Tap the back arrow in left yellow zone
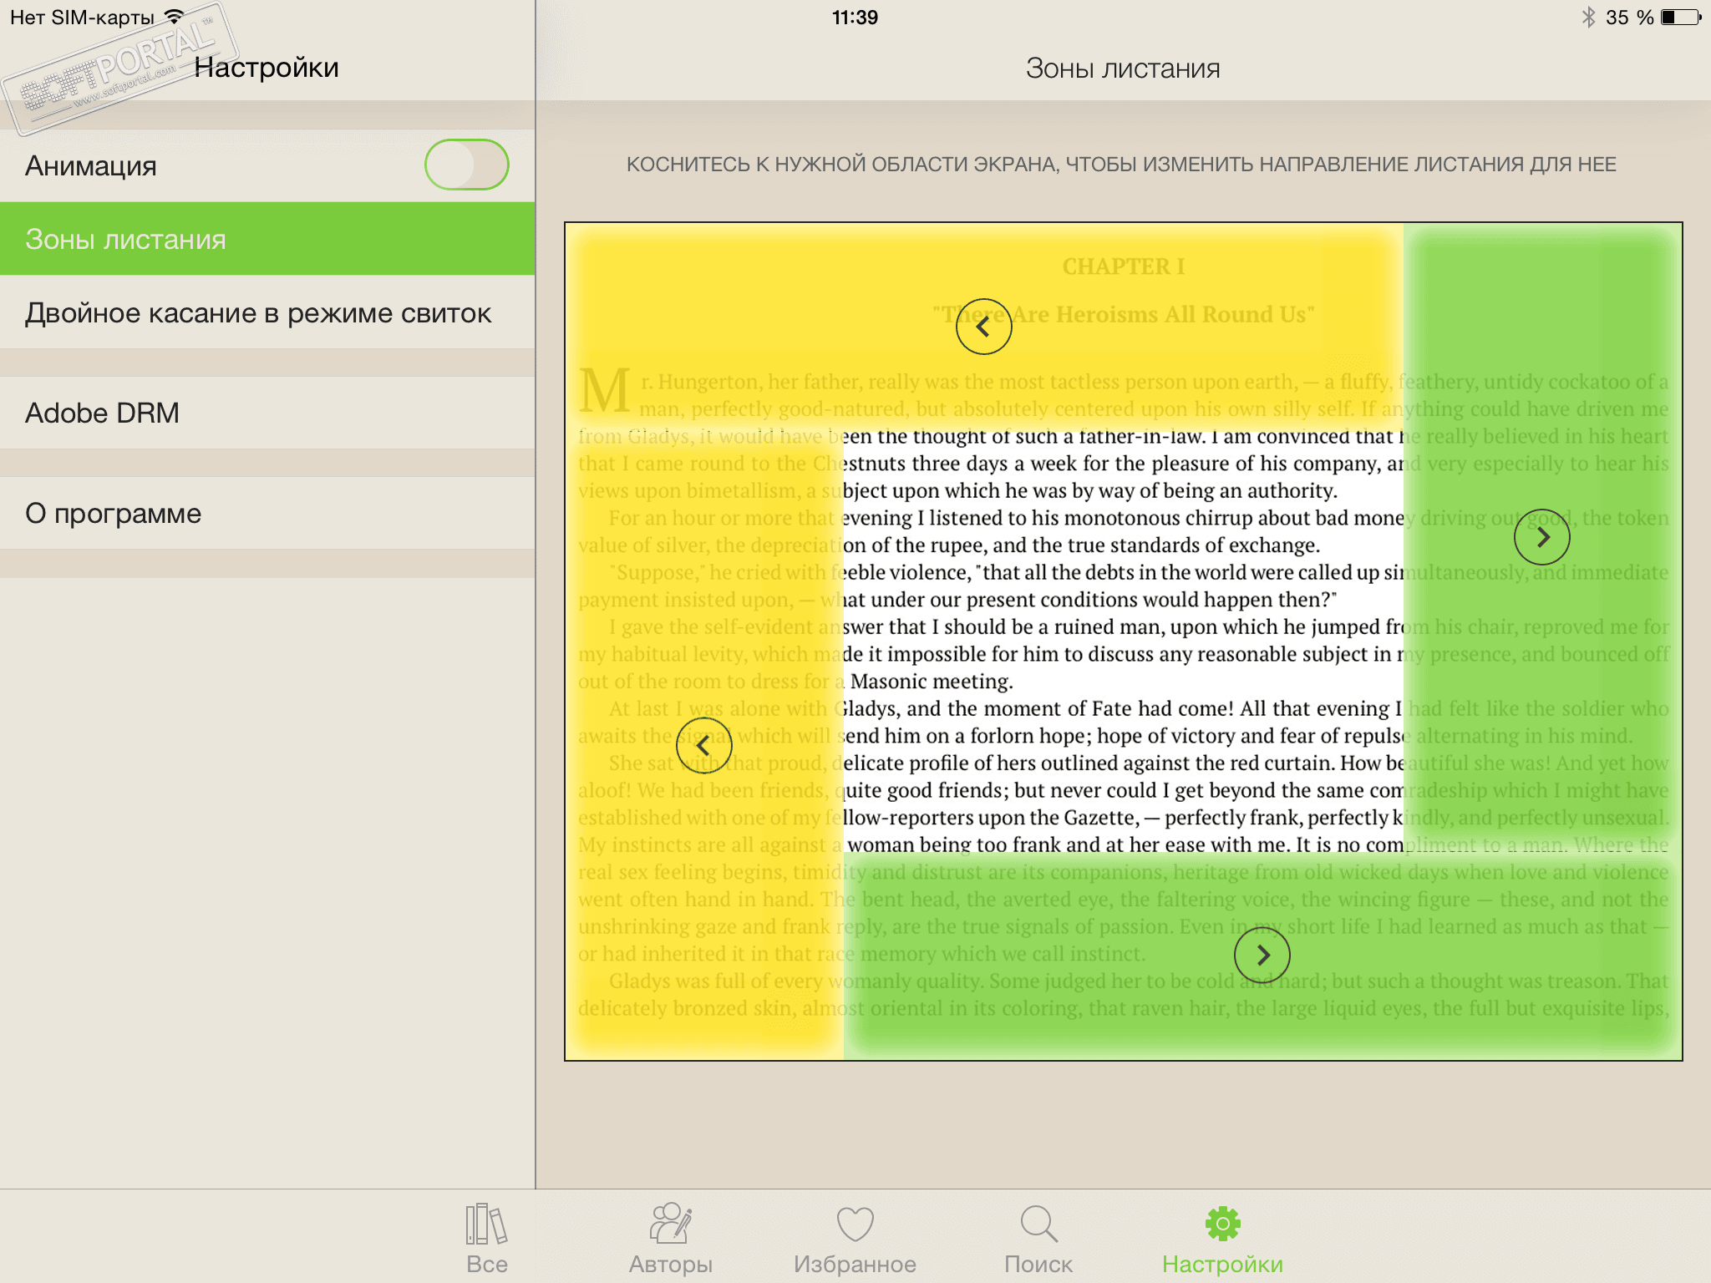The width and height of the screenshot is (1711, 1283). pyautogui.click(x=703, y=745)
